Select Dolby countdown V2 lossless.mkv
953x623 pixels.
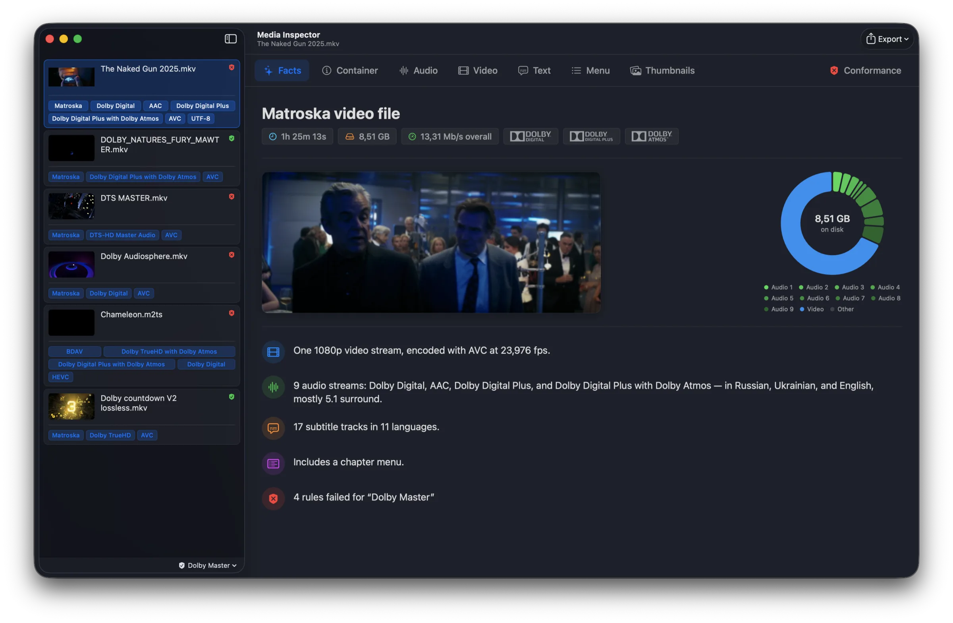[x=142, y=416]
